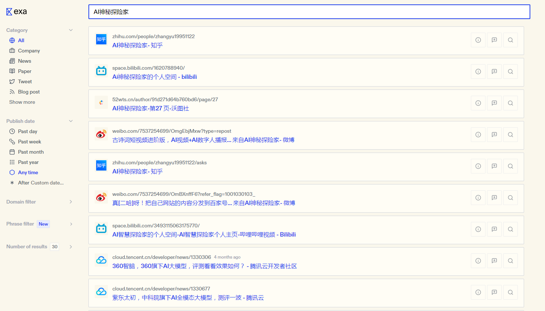
Task: Collapse the Publish date section
Action: click(71, 121)
